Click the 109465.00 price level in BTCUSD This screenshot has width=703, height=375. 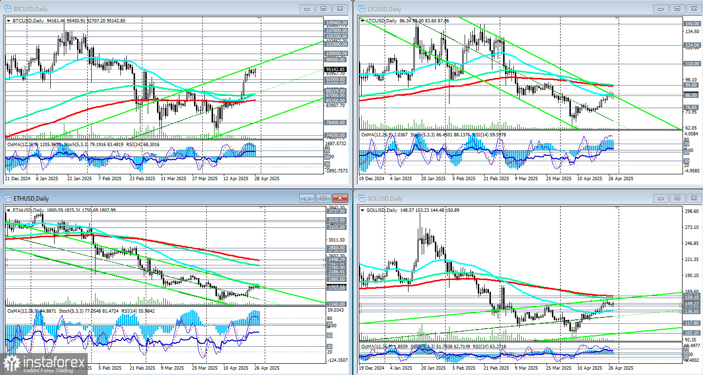336,23
